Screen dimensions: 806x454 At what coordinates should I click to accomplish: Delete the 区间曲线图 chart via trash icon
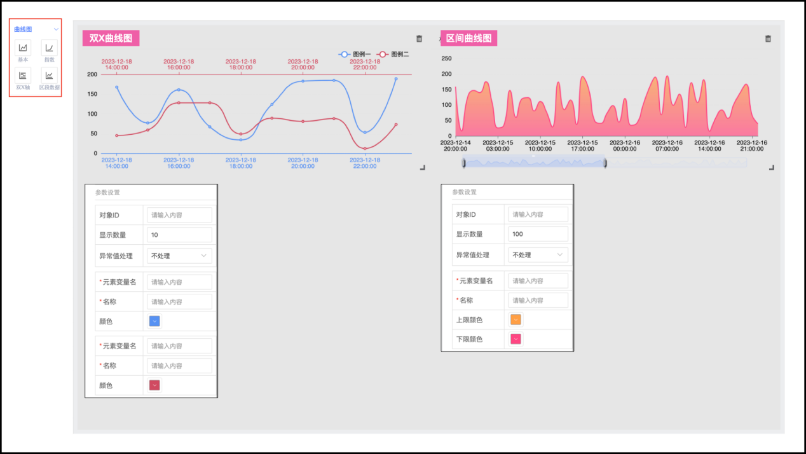tap(768, 39)
